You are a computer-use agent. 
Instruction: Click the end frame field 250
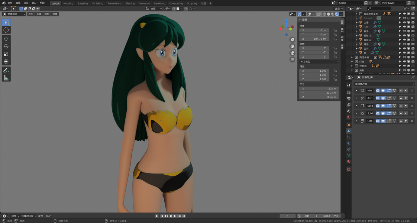click(330, 216)
